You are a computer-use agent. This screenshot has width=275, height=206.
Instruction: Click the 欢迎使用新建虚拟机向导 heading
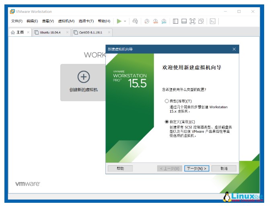pyautogui.click(x=191, y=67)
